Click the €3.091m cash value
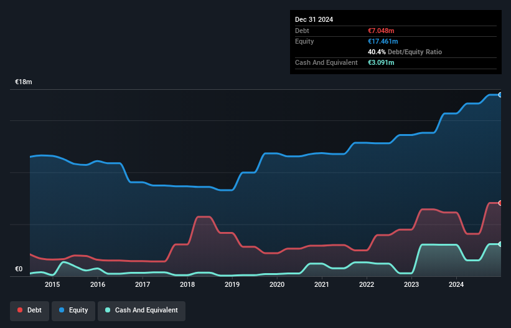The width and height of the screenshot is (511, 328). (381, 62)
